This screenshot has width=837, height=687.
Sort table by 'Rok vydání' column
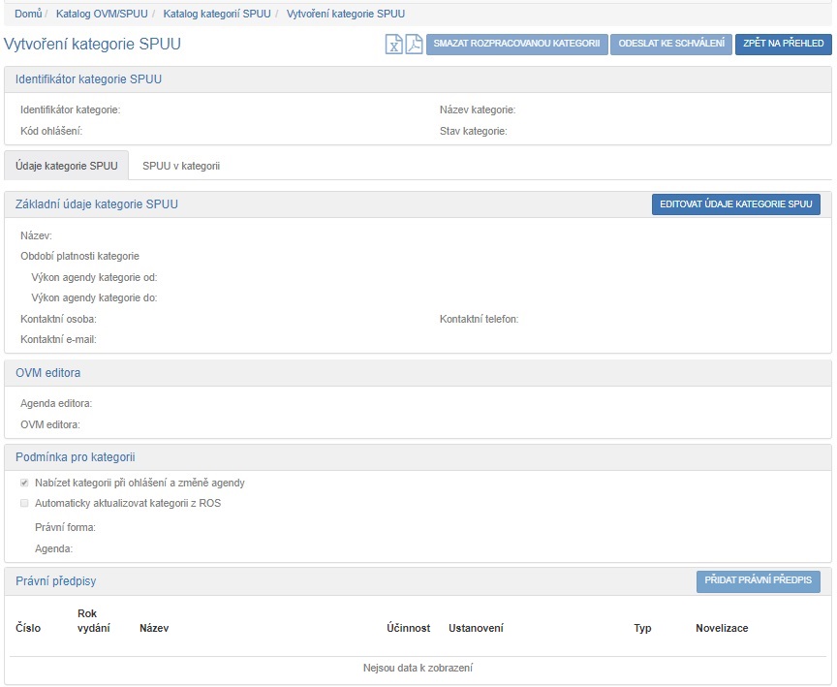(93, 621)
